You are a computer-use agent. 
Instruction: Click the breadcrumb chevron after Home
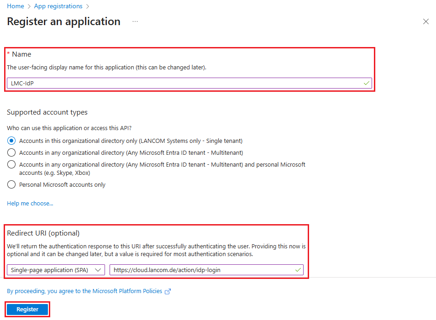point(29,6)
